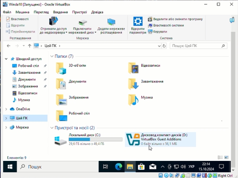This screenshot has width=238, height=178.
Task: Select Завантаження in sidebar
Action: pyautogui.click(x=29, y=73)
